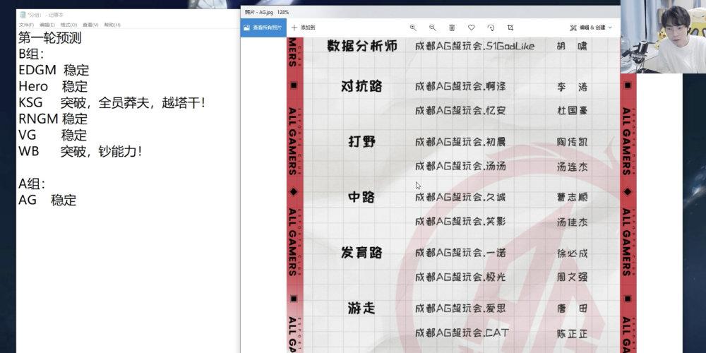Click the 打野 heading in the photo
The height and width of the screenshot is (353, 706).
pyautogui.click(x=361, y=142)
